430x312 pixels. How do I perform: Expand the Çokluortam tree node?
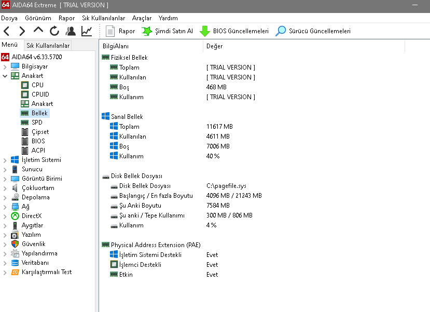5,188
